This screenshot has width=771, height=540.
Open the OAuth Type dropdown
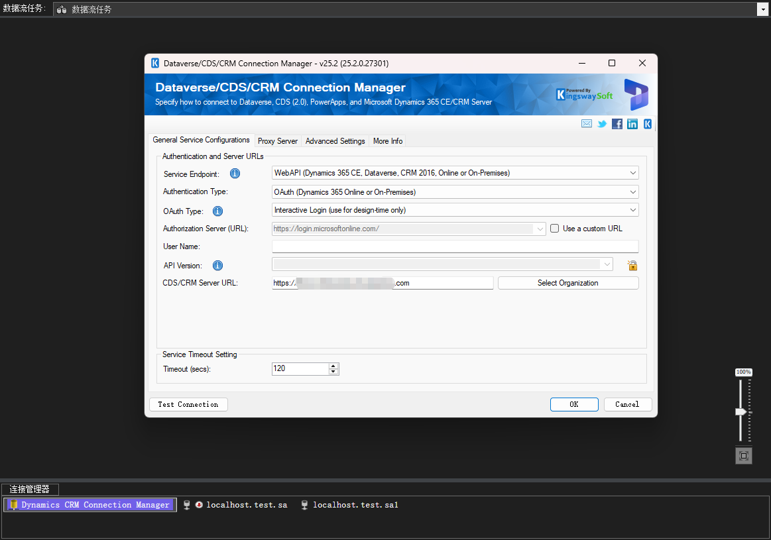(633, 210)
